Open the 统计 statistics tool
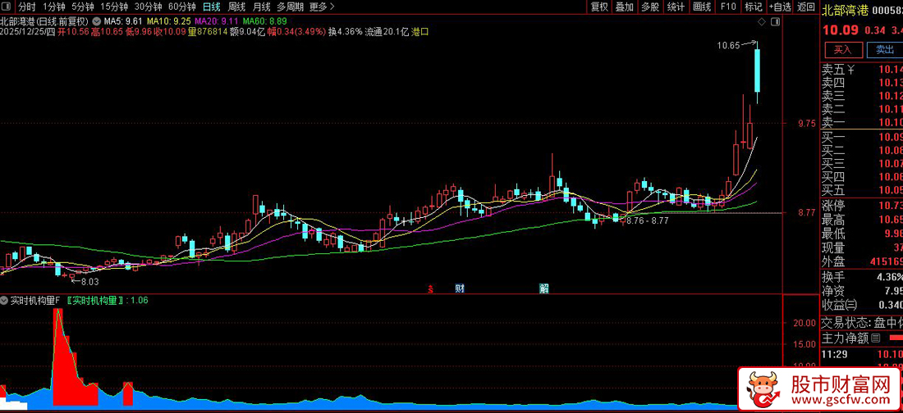 pyautogui.click(x=676, y=7)
